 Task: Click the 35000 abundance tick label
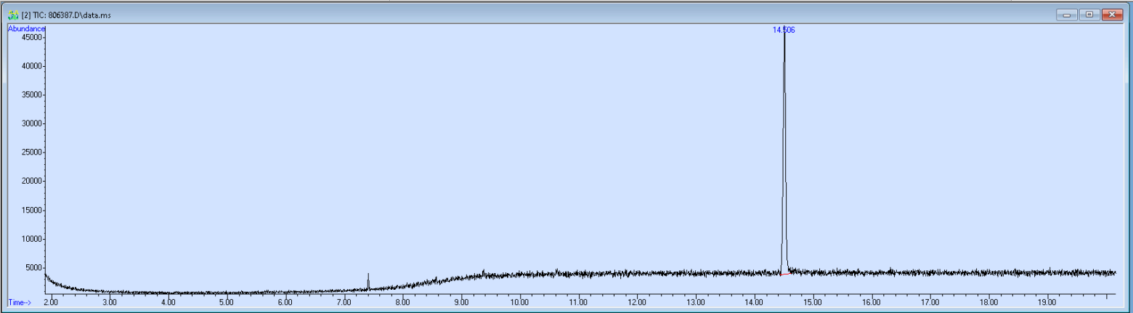33,95
